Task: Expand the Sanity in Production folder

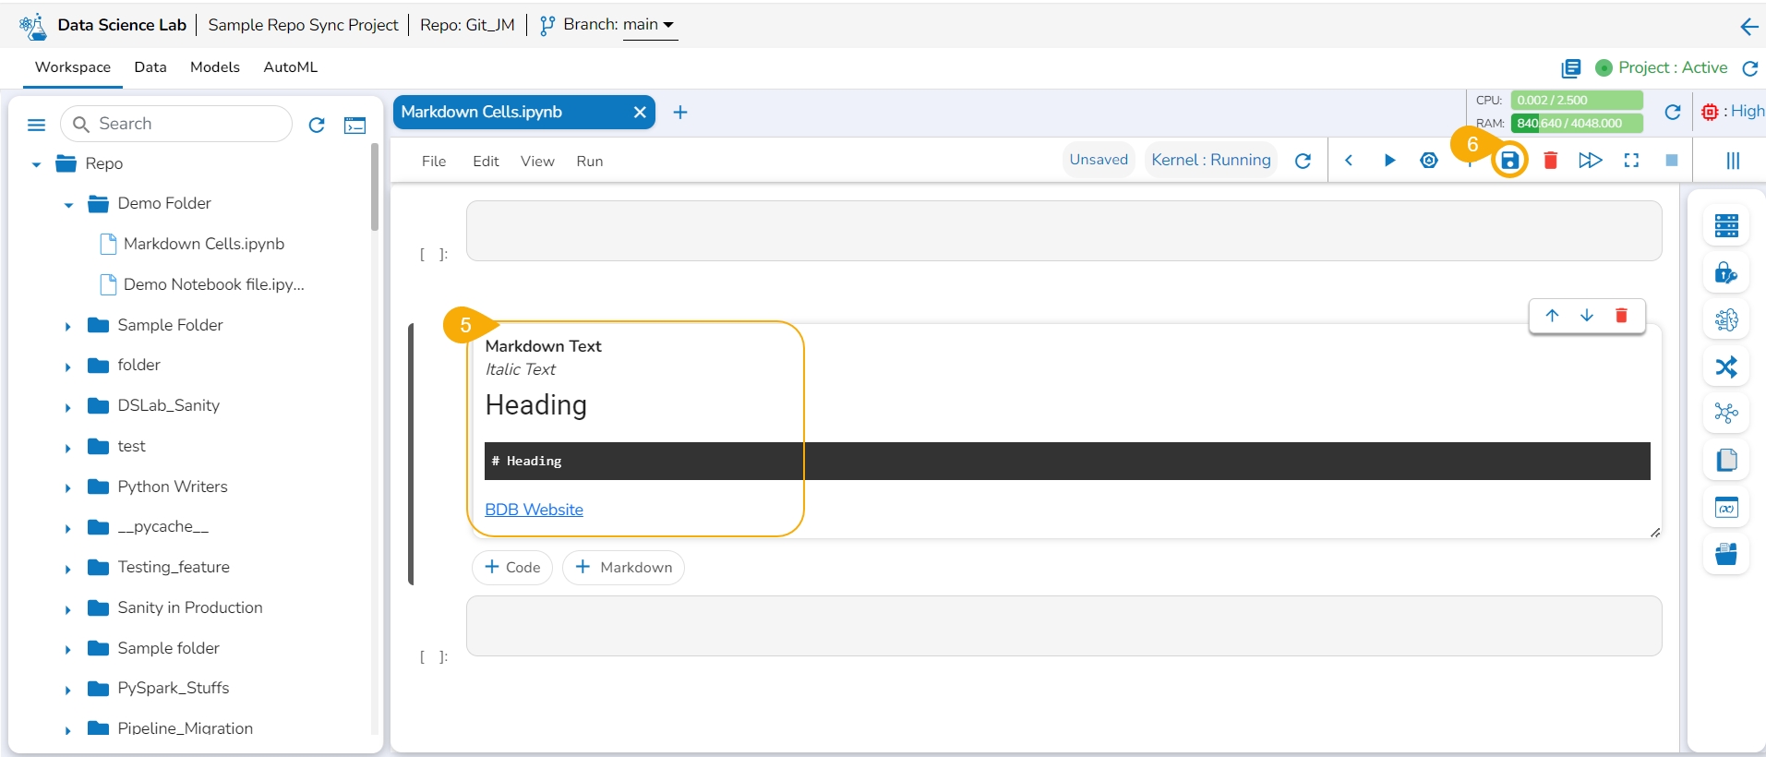Action: tap(68, 609)
